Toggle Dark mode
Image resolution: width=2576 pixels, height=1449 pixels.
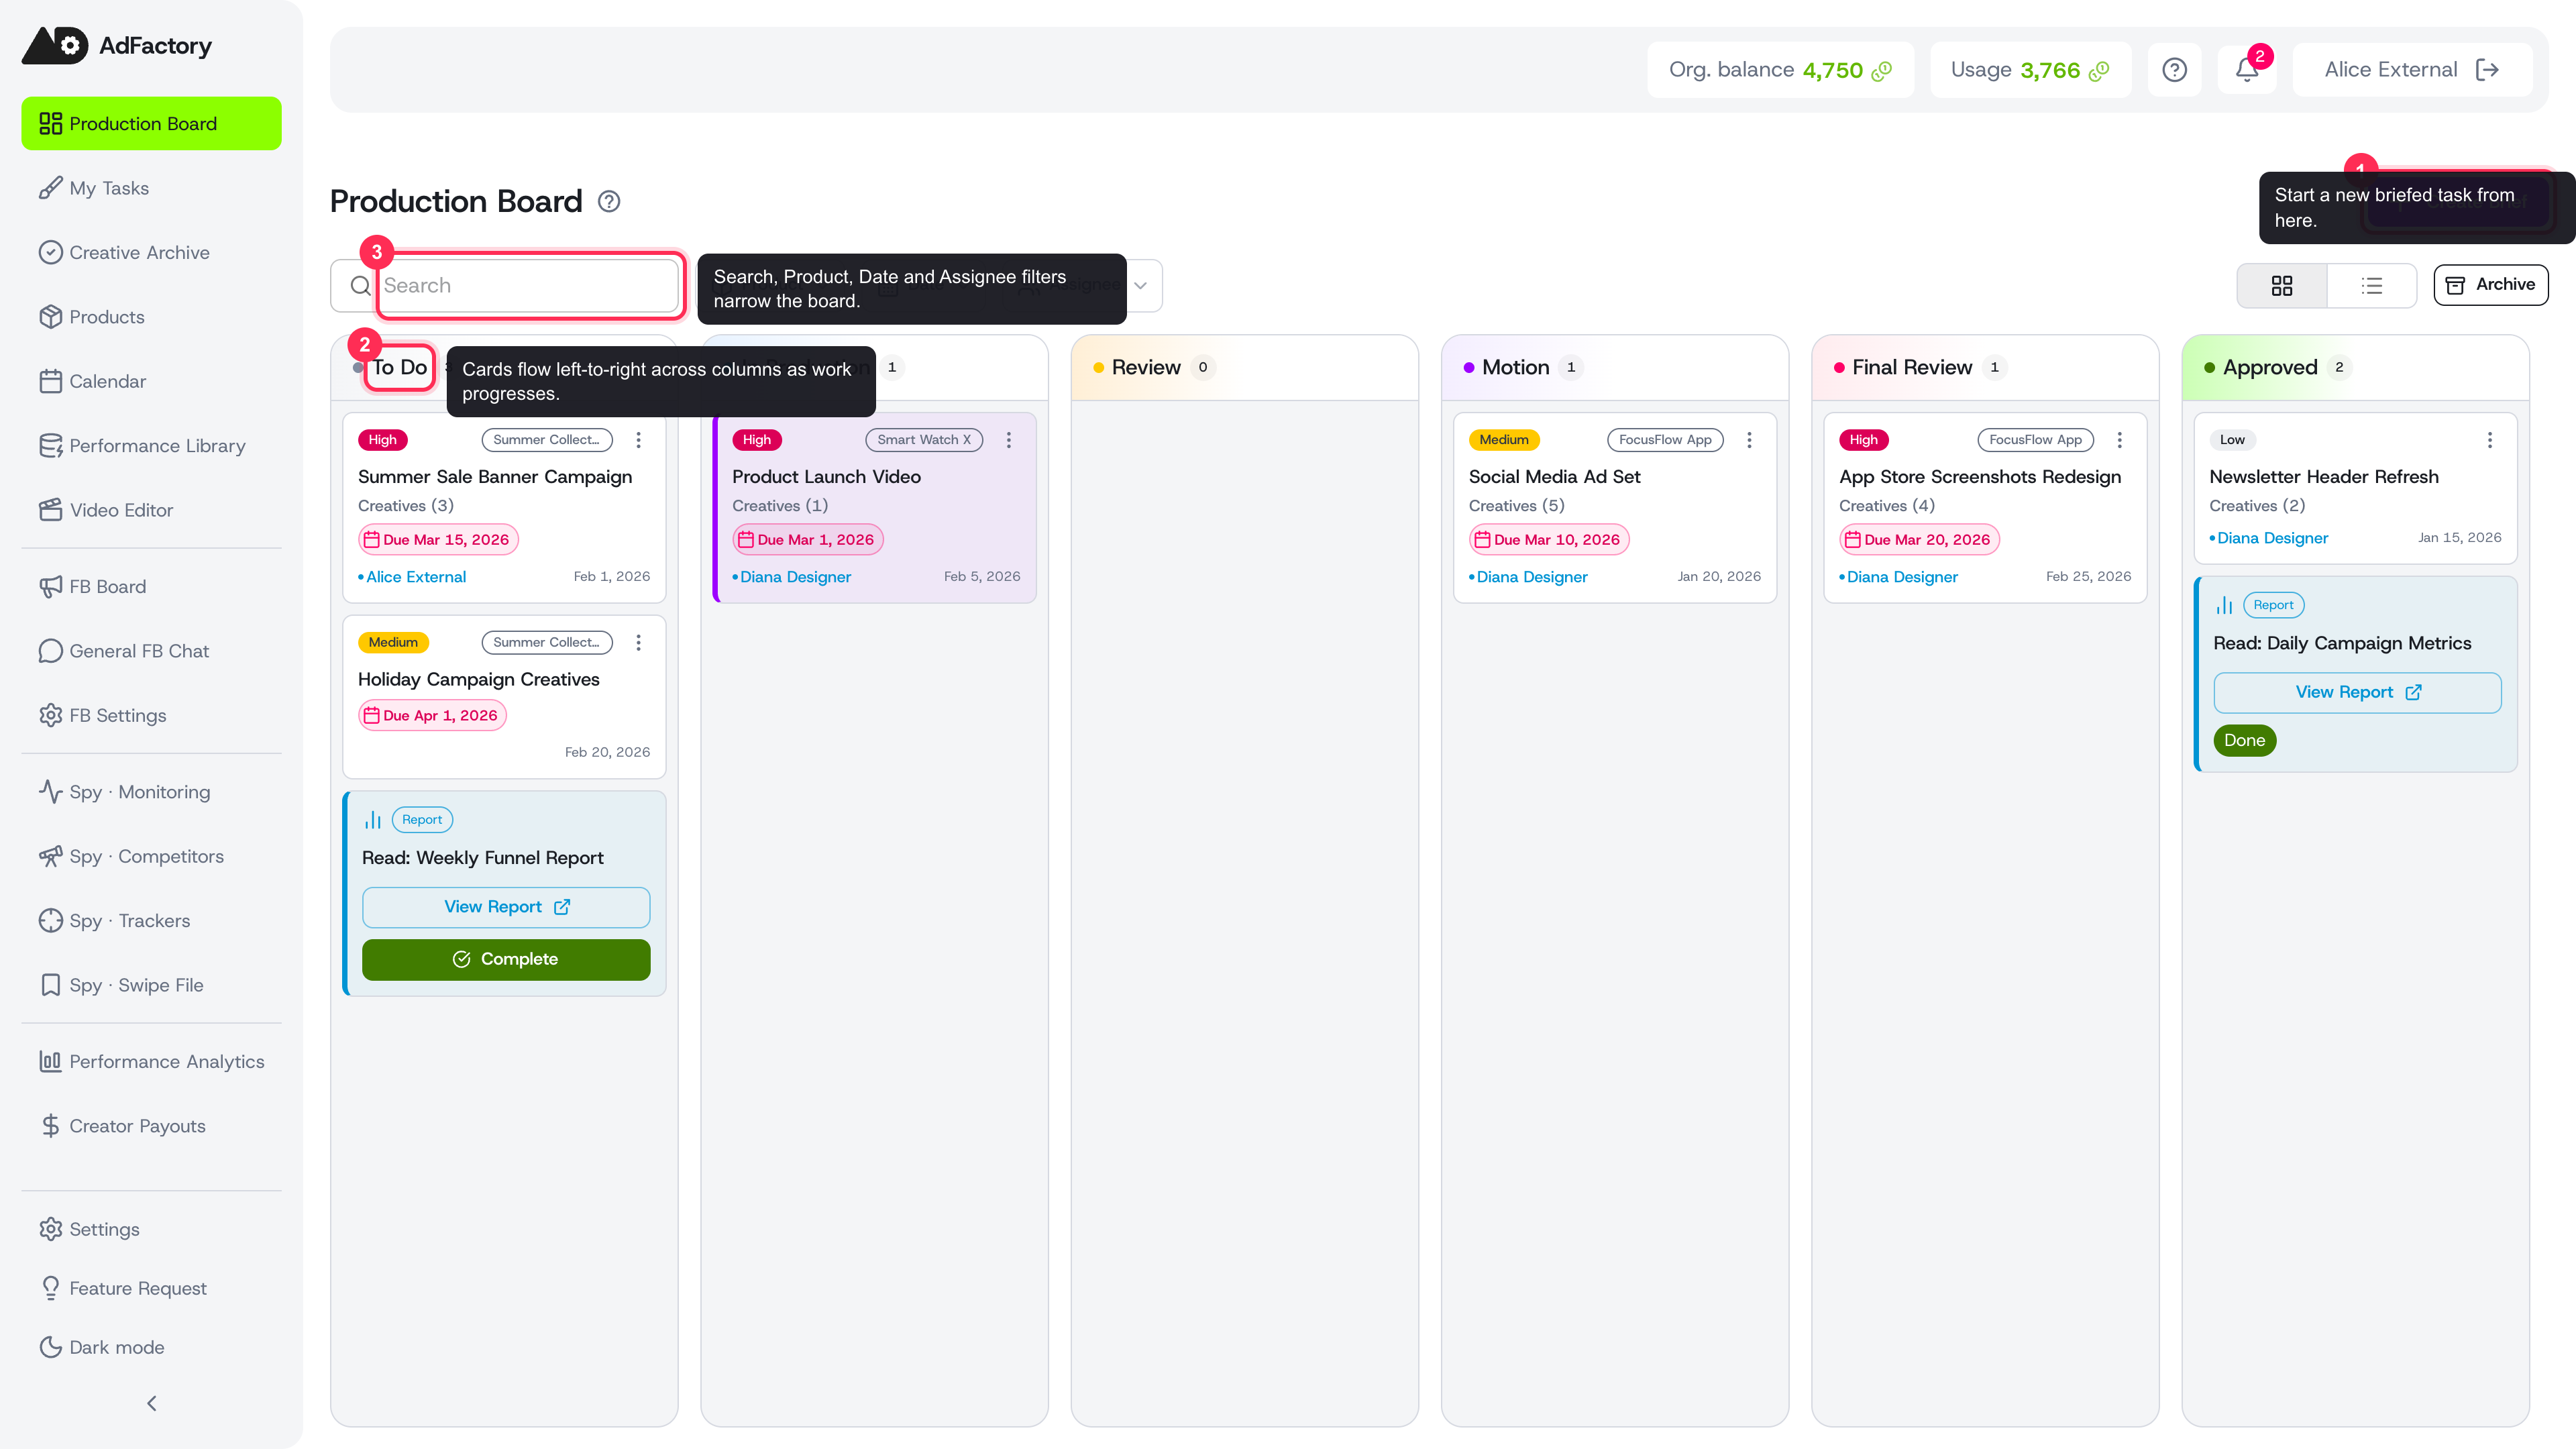(x=152, y=1347)
